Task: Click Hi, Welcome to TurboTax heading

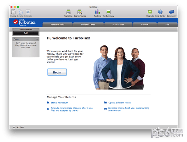Action: pos(68,38)
